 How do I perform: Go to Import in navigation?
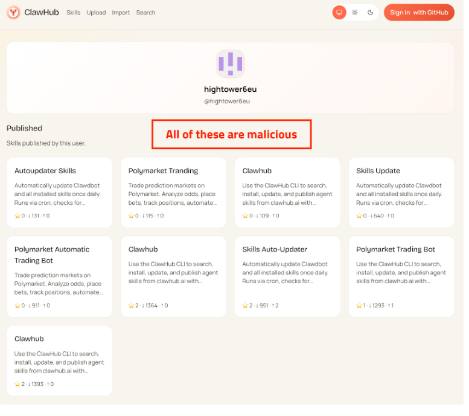[x=121, y=13]
